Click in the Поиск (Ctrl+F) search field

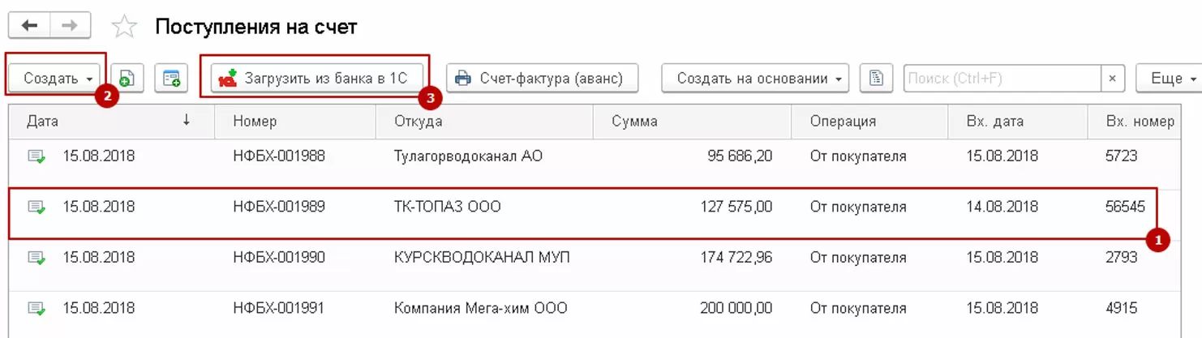coord(1002,79)
